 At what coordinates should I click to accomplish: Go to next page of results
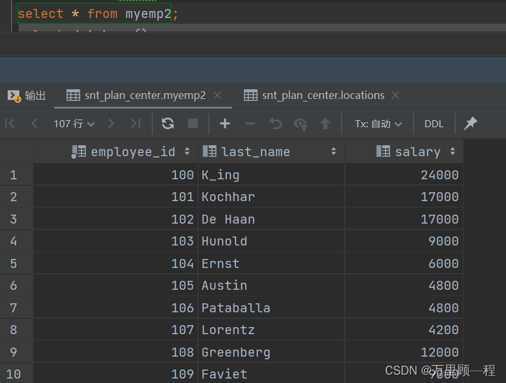point(111,123)
